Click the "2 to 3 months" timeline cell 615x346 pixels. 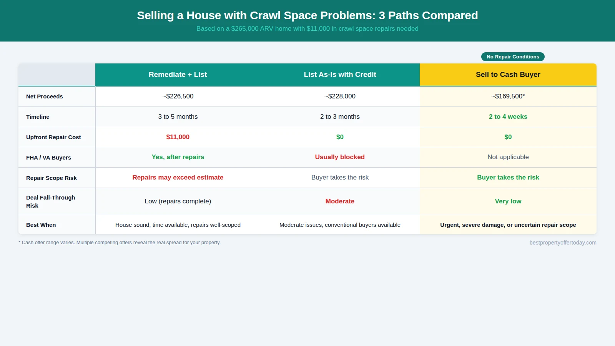pos(340,116)
